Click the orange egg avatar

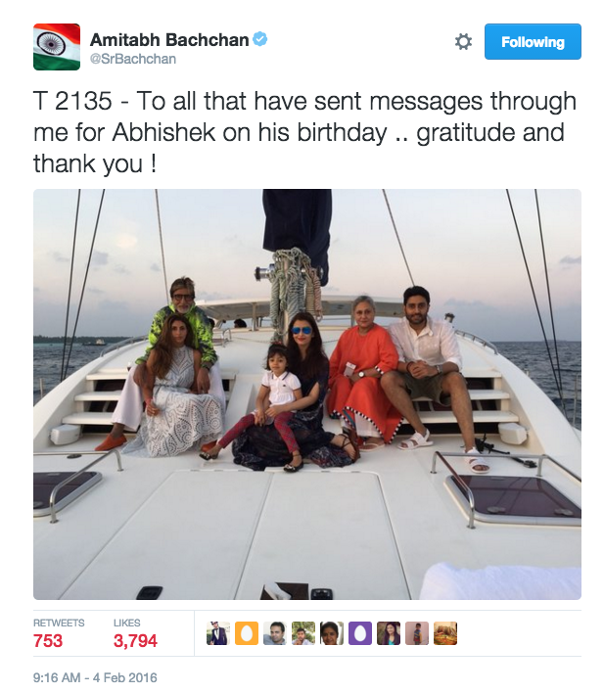click(247, 633)
